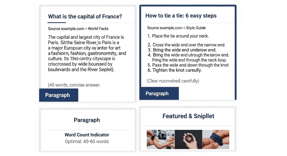Screen dimensions: 287x156
Task: Click the "What is the capital of France?" heading
Action: [x=85, y=16]
